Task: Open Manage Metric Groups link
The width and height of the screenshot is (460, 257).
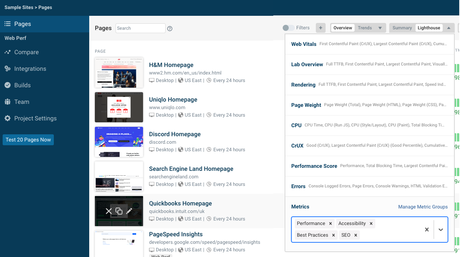Action: tap(423, 207)
